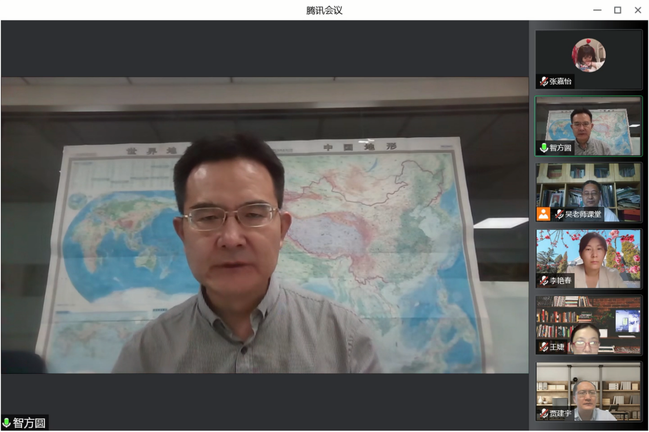Click the orange host icon on 吴老师课堂 tile
This screenshot has width=649, height=432.
(543, 214)
